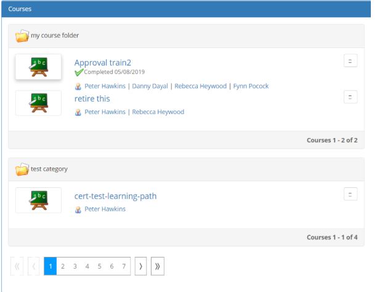Click the 'Courses 1 - 2 of 2' count
Image resolution: width=377 pixels, height=292 pixels.
tap(332, 140)
